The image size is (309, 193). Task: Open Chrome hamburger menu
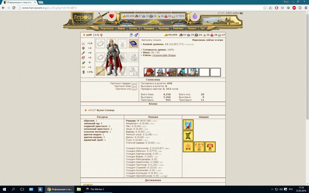(306, 8)
